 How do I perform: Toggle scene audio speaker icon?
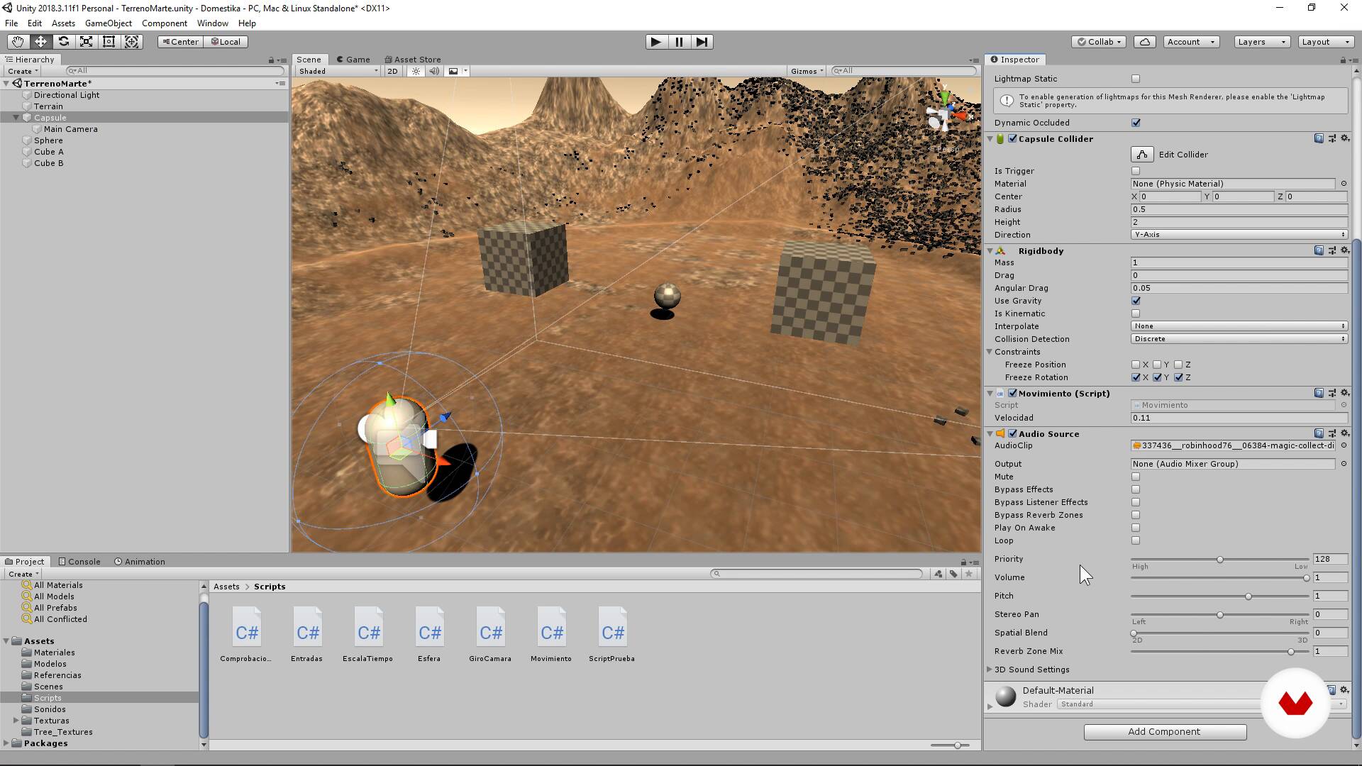[434, 71]
